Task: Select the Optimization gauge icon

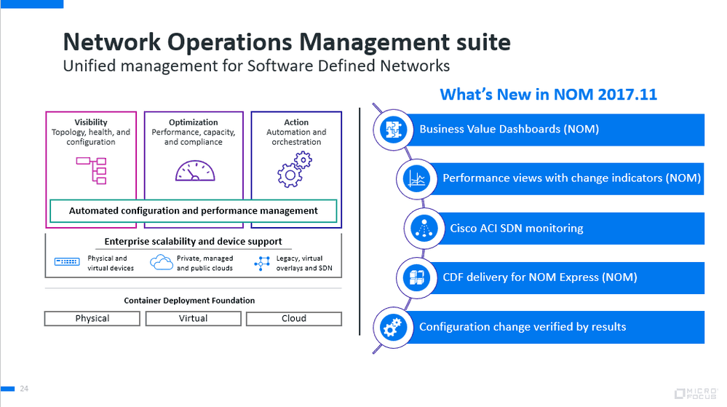Action: point(194,170)
